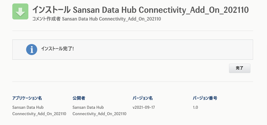
Task: Click the publisher name value under 公開者
Action: pos(99,111)
